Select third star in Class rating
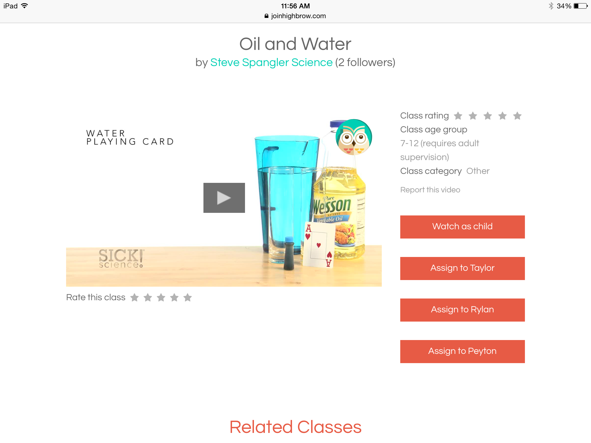The image size is (591, 443). (x=488, y=116)
